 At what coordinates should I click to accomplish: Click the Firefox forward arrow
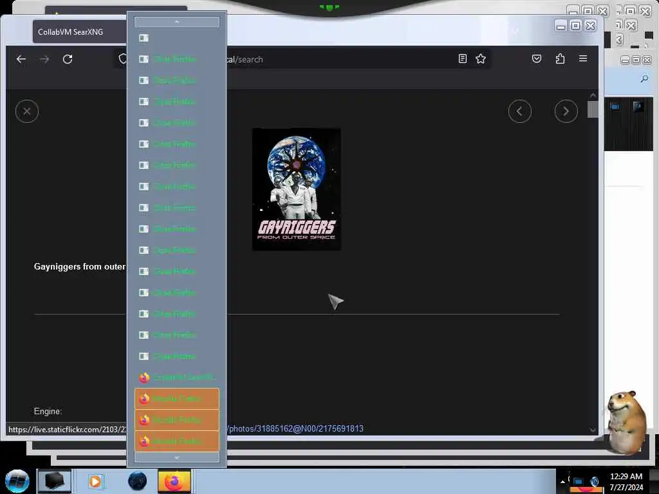[44, 59]
